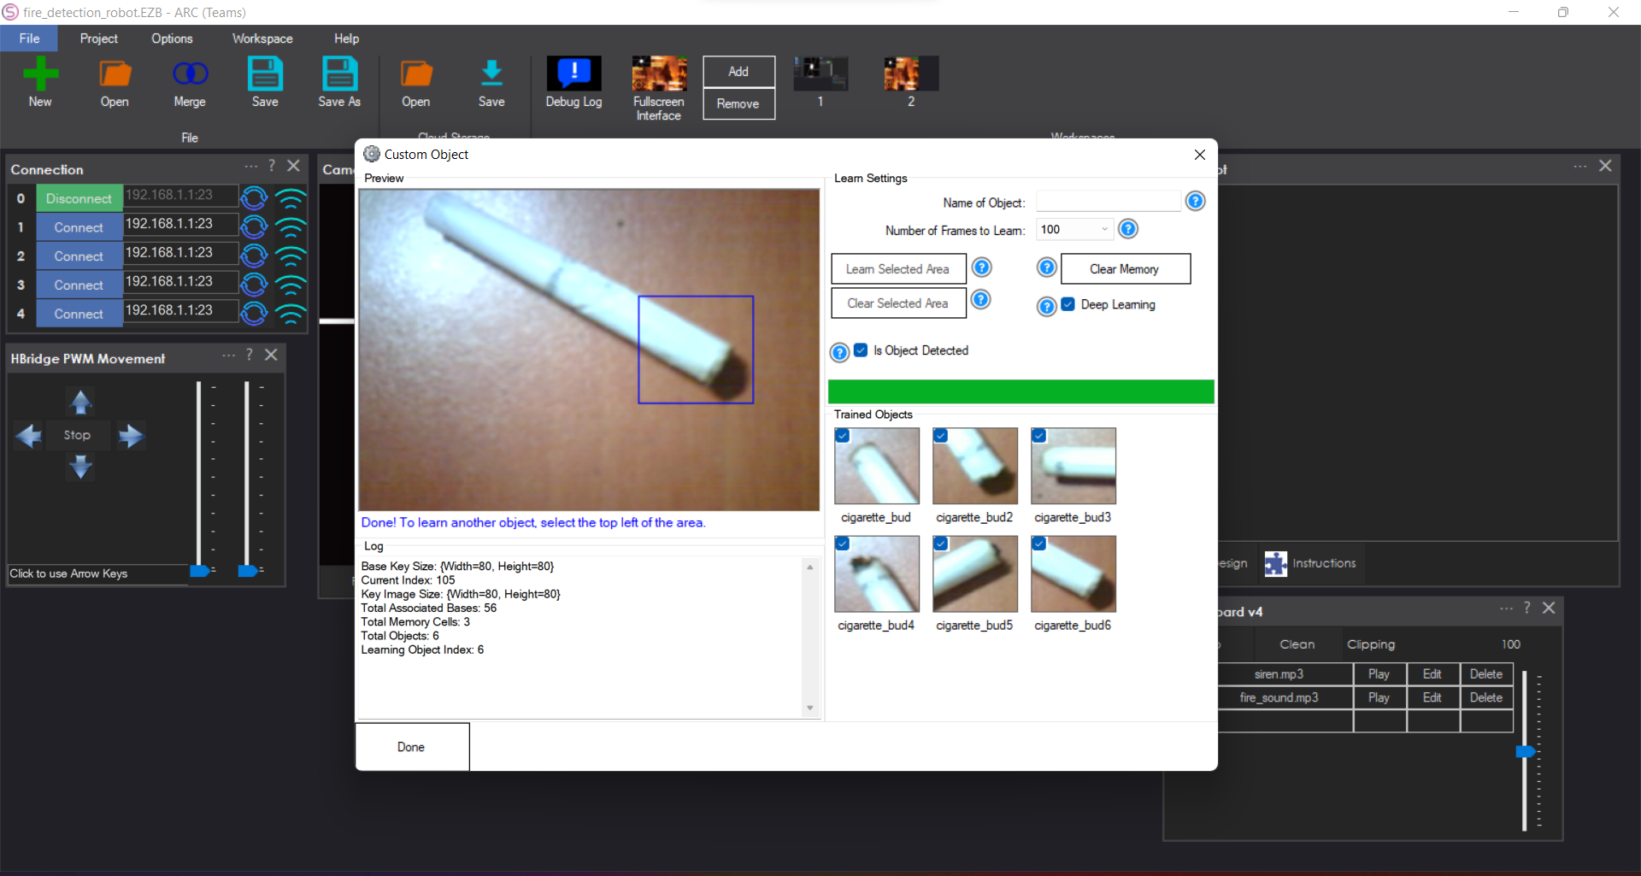Open the Debug Log
Viewport: 1641px width, 876px height.
573,81
